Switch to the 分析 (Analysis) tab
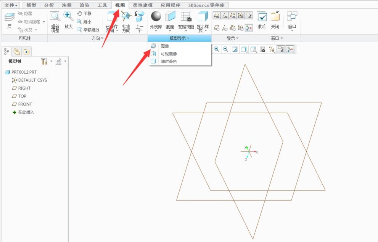Viewport: 378px width, 242px height. pyautogui.click(x=49, y=5)
